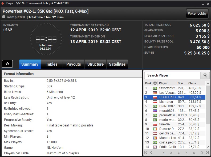Collapse the header with double-chevron button
Viewport: 211px width, 157px height.
pyautogui.click(x=7, y=64)
